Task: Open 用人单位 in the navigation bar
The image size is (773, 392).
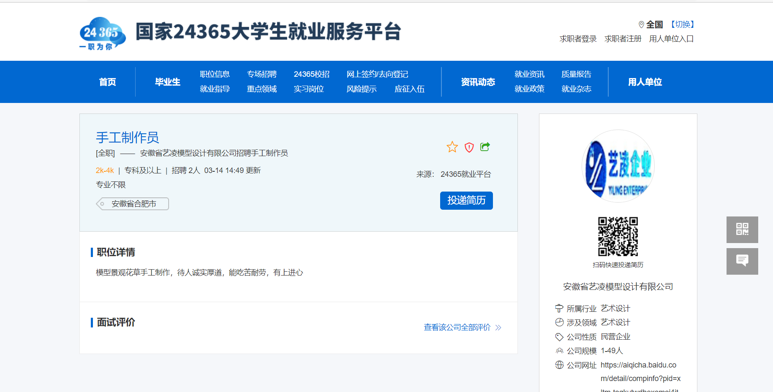Action: tap(645, 82)
